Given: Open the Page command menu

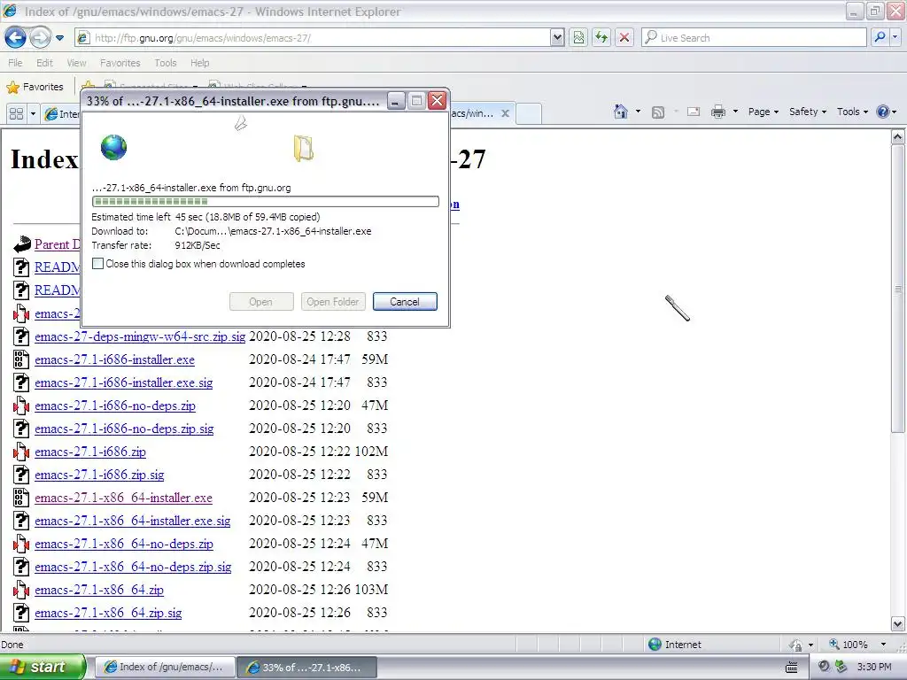Looking at the screenshot, I should coord(763,112).
